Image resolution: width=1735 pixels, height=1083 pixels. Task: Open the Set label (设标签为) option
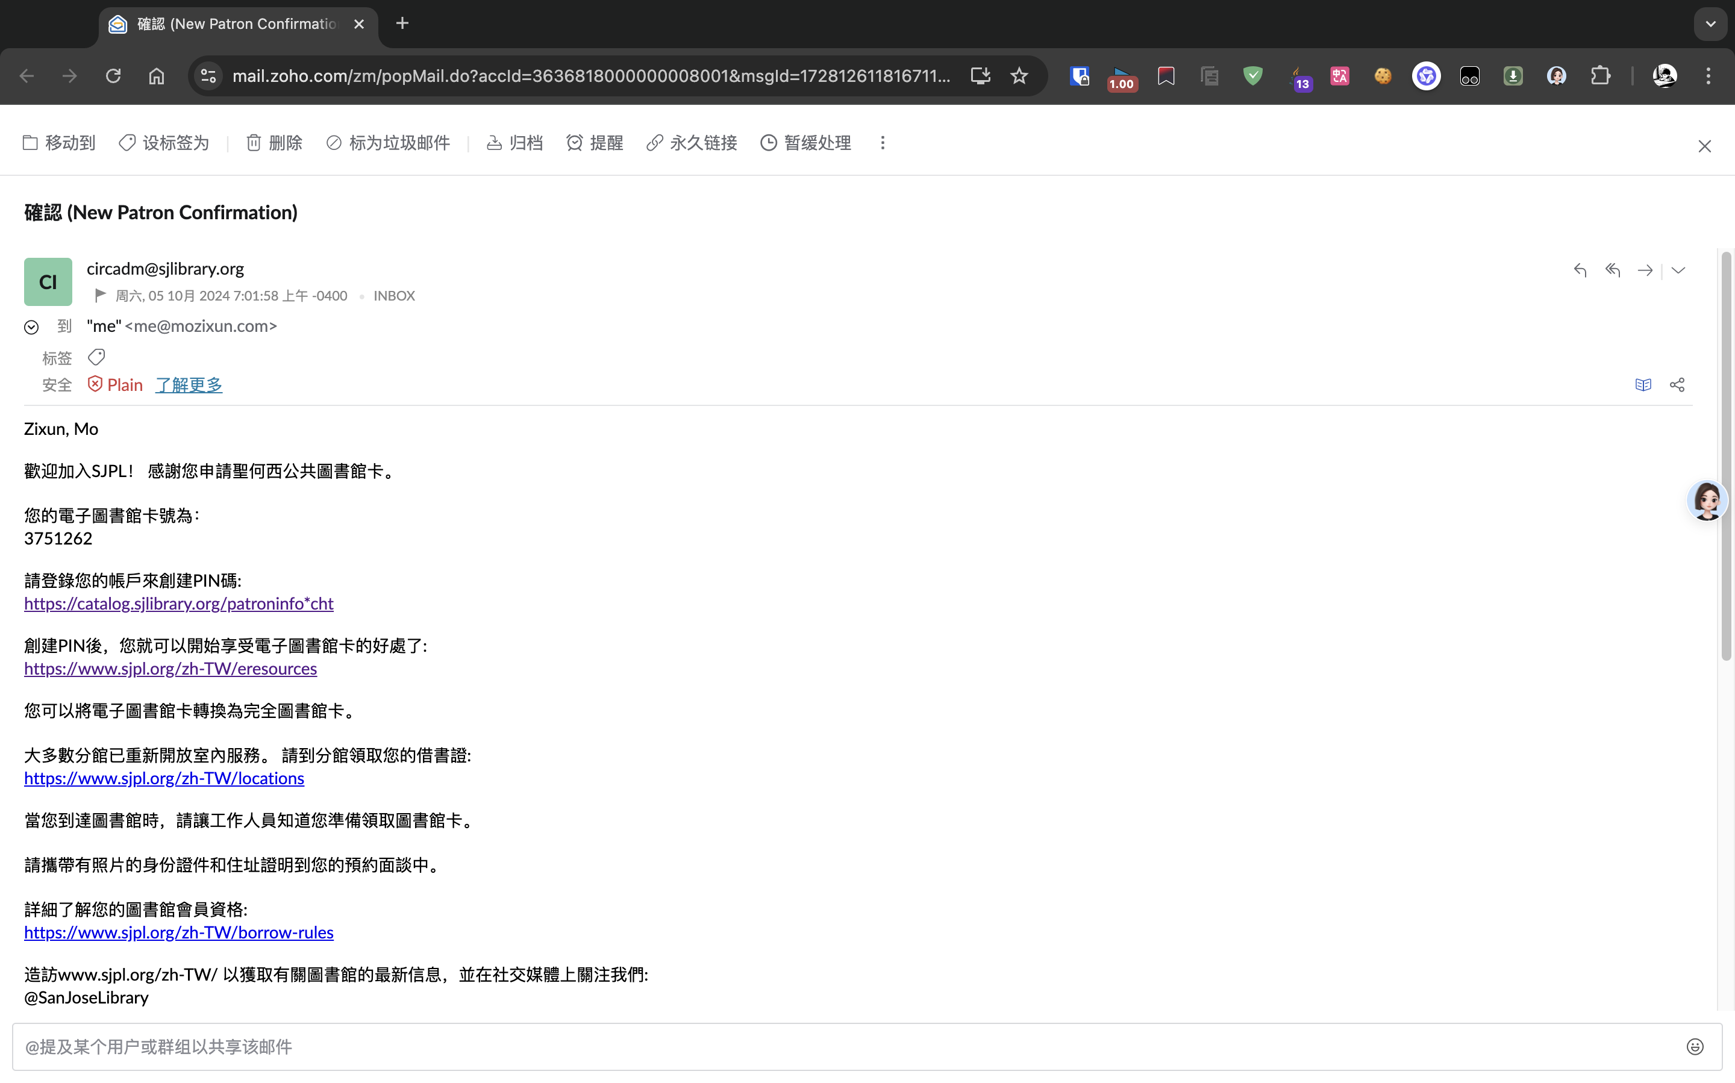(164, 143)
